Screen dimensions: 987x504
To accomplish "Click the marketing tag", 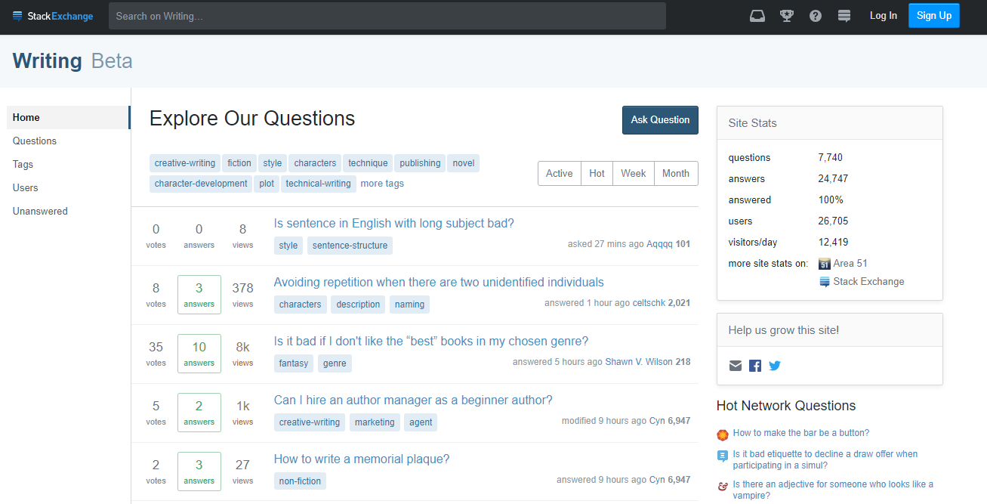I will pyautogui.click(x=375, y=422).
